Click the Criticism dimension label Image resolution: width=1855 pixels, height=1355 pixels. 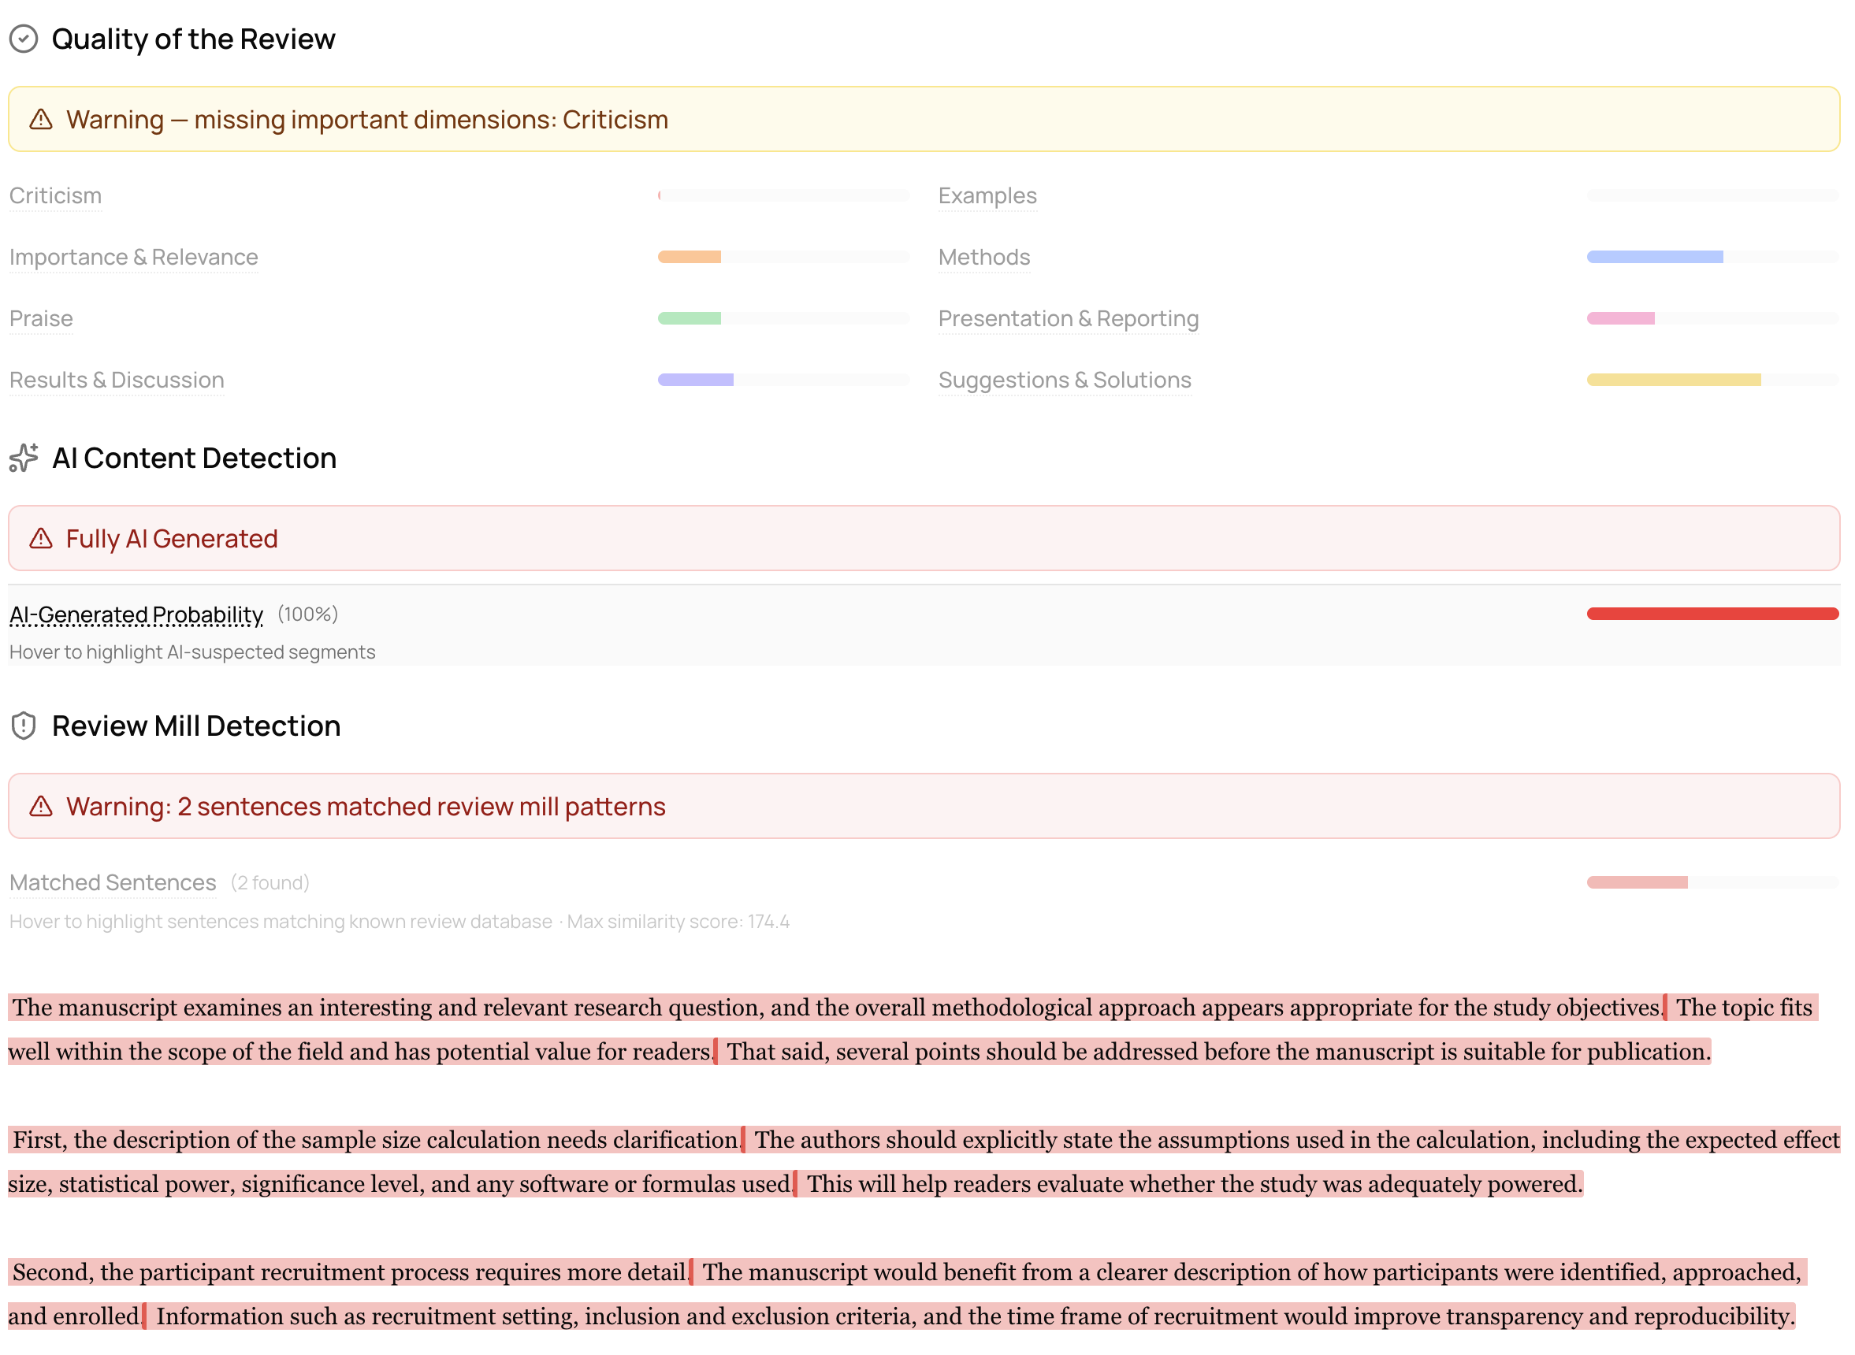coord(55,196)
